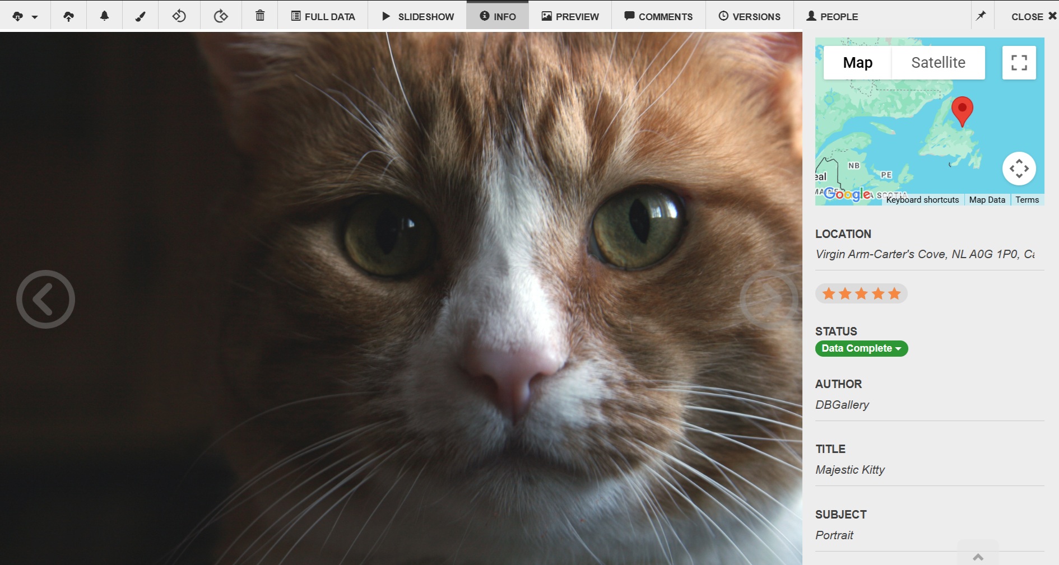Viewport: 1059px width, 565px height.
Task: Open FULL DATA view
Action: pyautogui.click(x=323, y=16)
